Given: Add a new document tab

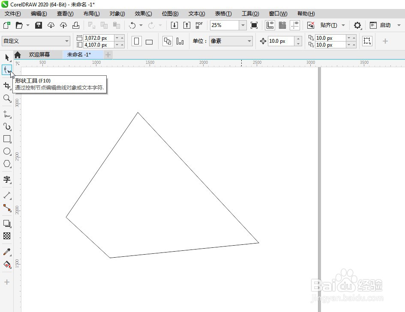Looking at the screenshot, I should point(108,55).
